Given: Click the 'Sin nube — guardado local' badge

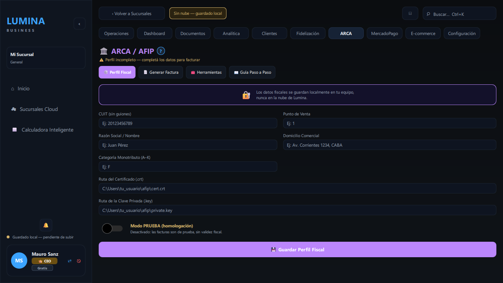Looking at the screenshot, I should coord(198,13).
